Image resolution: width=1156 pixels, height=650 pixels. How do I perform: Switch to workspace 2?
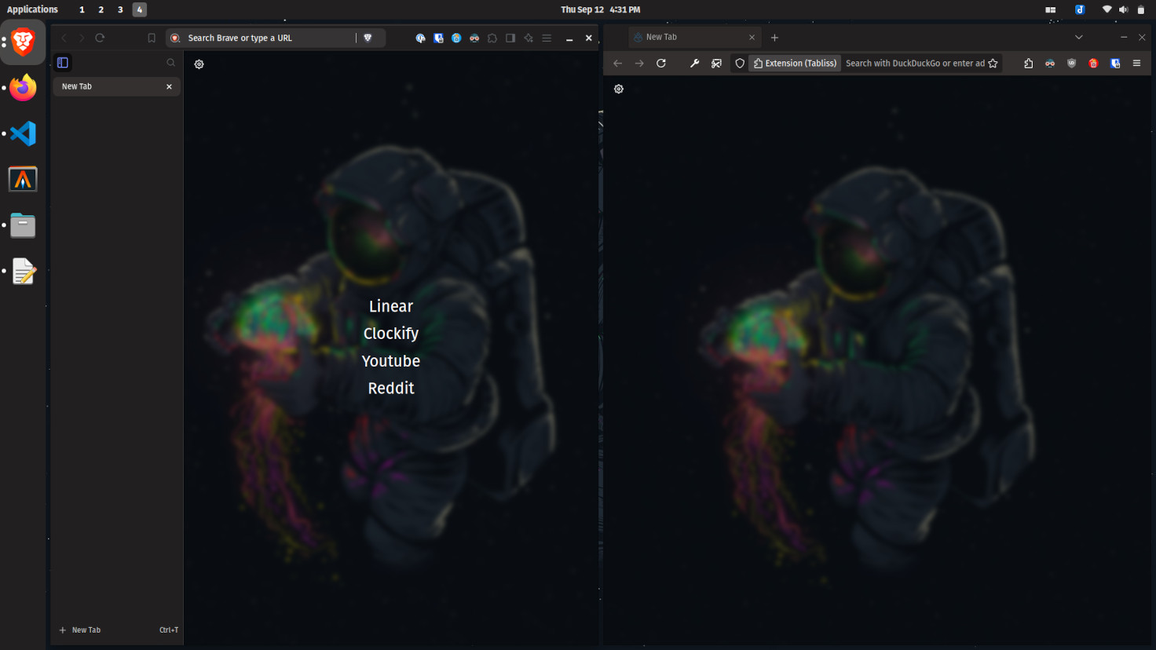click(101, 9)
